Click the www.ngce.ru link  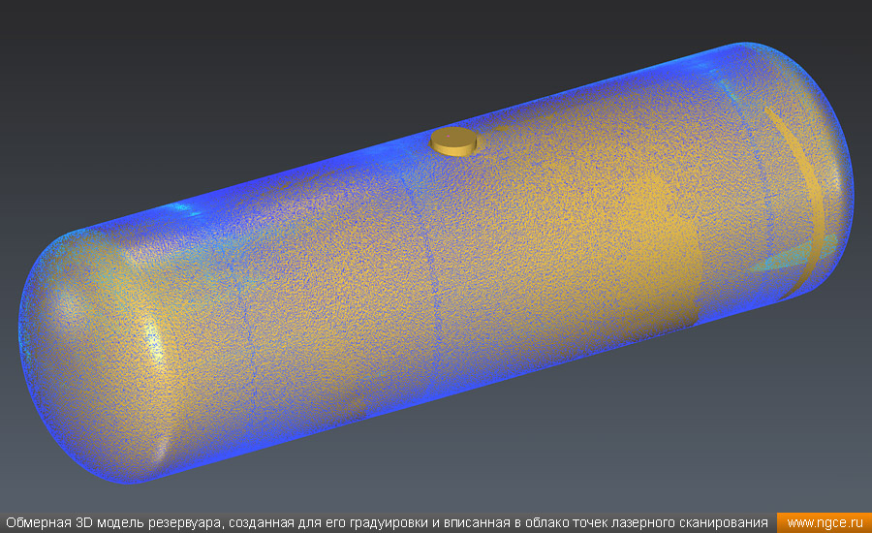click(825, 523)
